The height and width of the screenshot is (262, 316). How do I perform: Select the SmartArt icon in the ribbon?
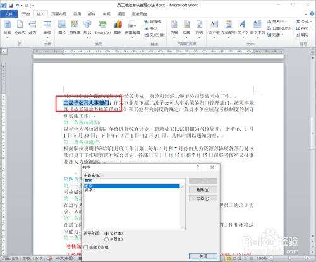click(x=102, y=27)
